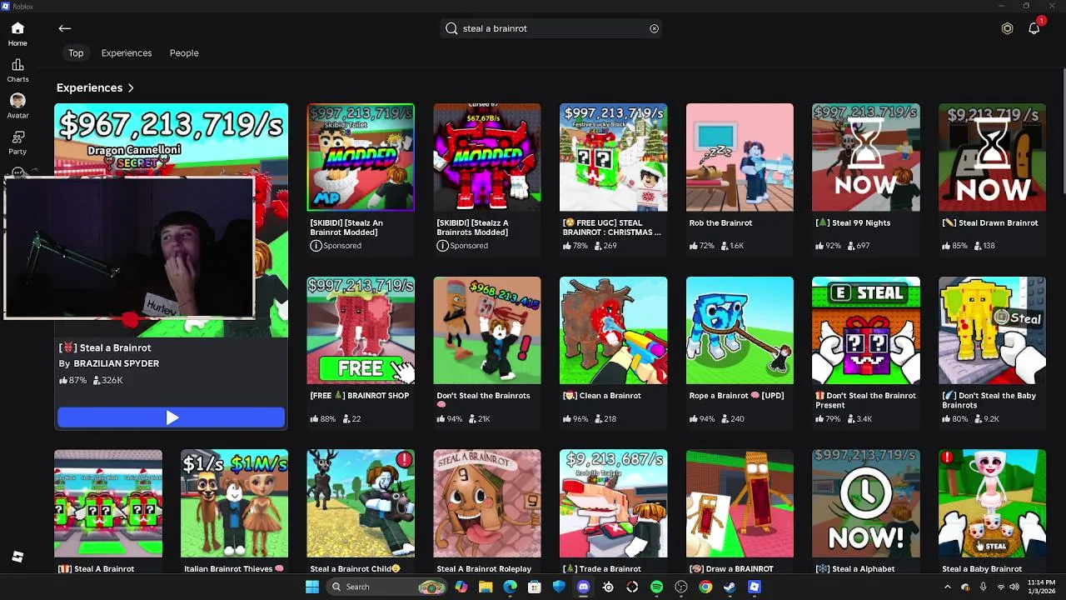The height and width of the screenshot is (600, 1066).
Task: Switch to the Top tab
Action: 76,53
